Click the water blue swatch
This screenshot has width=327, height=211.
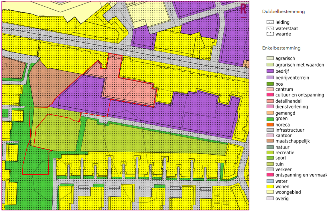pyautogui.click(x=270, y=181)
